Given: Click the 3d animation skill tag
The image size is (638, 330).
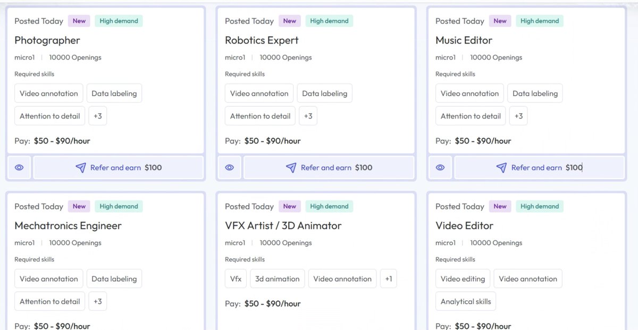Looking at the screenshot, I should point(278,278).
